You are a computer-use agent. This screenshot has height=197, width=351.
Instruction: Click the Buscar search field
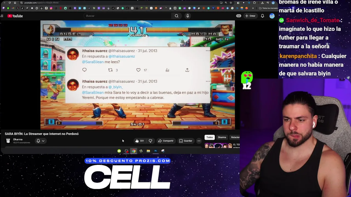coord(128,16)
